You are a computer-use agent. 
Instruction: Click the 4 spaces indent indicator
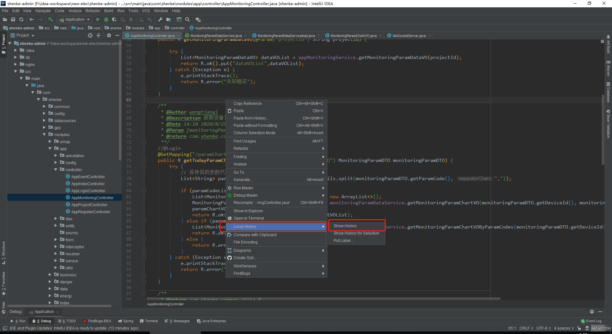pyautogui.click(x=564, y=328)
